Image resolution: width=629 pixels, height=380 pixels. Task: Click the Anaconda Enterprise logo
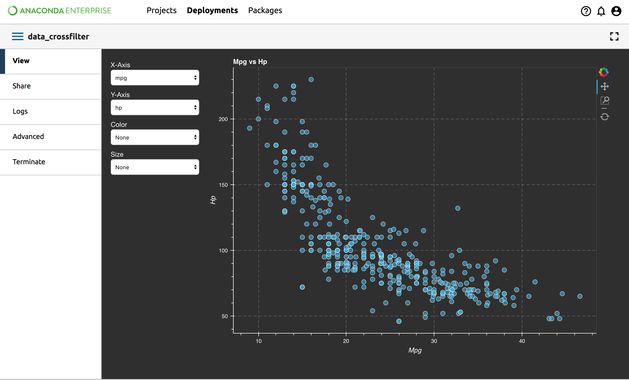tap(59, 10)
